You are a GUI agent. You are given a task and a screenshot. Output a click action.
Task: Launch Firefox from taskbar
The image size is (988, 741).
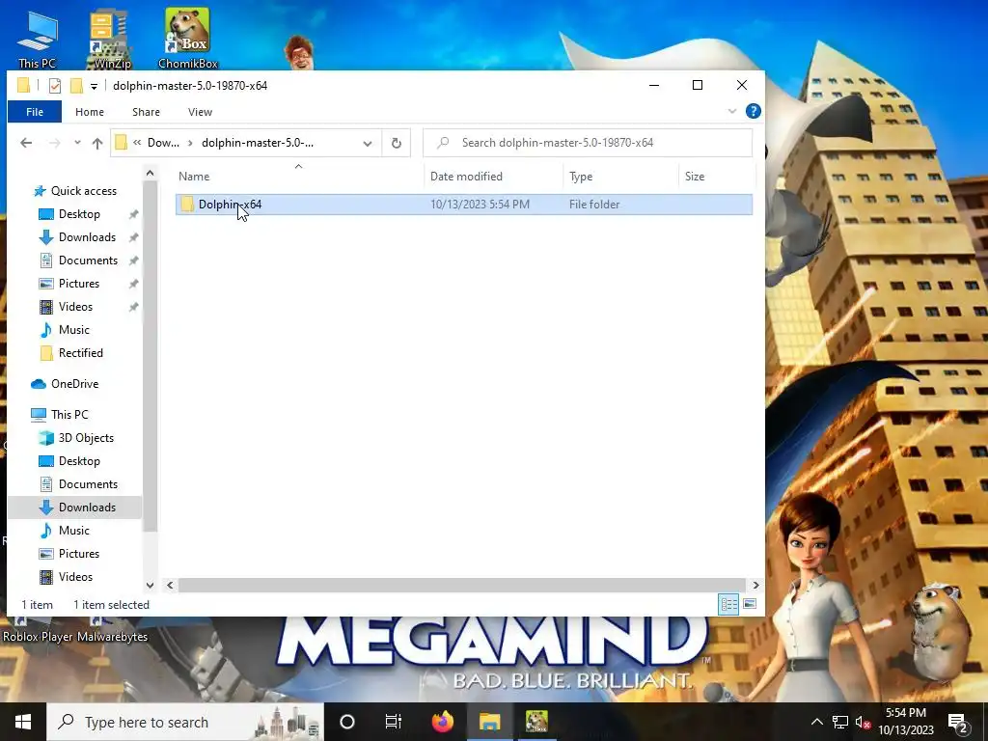pos(442,722)
